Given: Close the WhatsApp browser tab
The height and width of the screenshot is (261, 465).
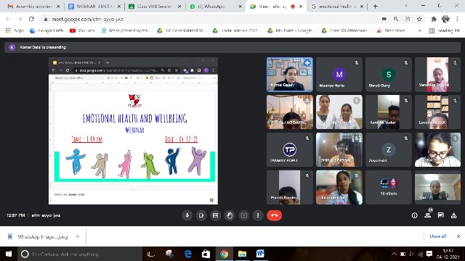Looking at the screenshot, I should [x=240, y=7].
